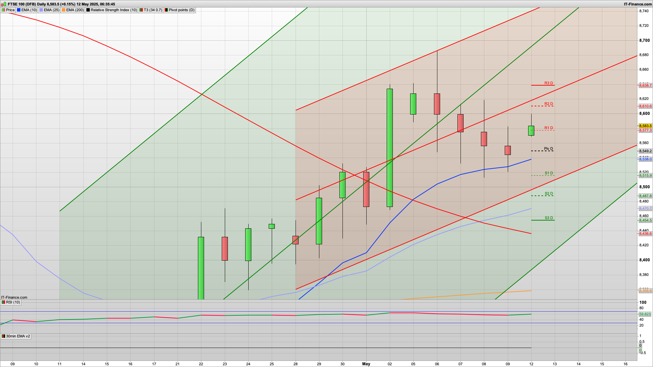
Task: Click the 59.823 RSI value tag
Action: pos(645,314)
